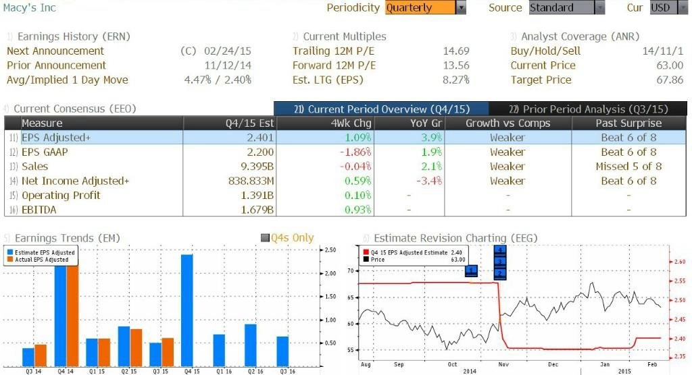
Task: Click the 9.395B Sales estimate
Action: click(257, 167)
